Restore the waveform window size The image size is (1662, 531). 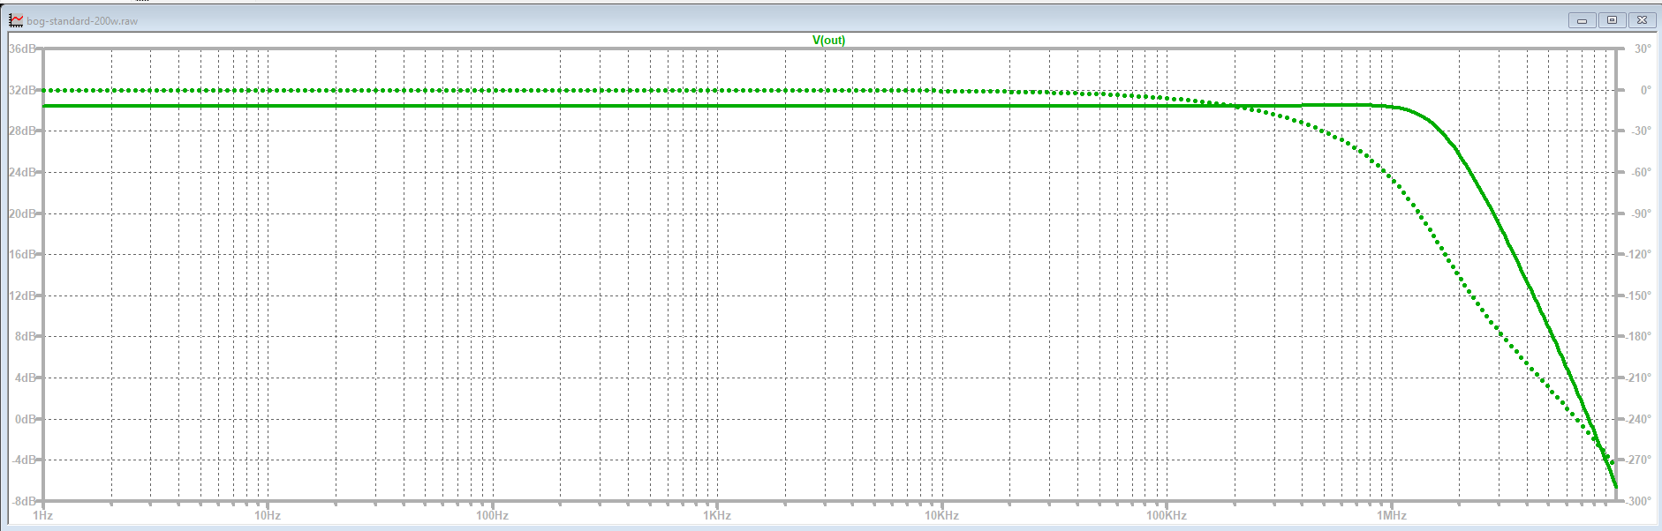1612,20
